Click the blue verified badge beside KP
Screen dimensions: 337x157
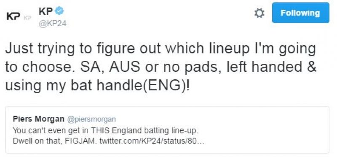click(59, 11)
